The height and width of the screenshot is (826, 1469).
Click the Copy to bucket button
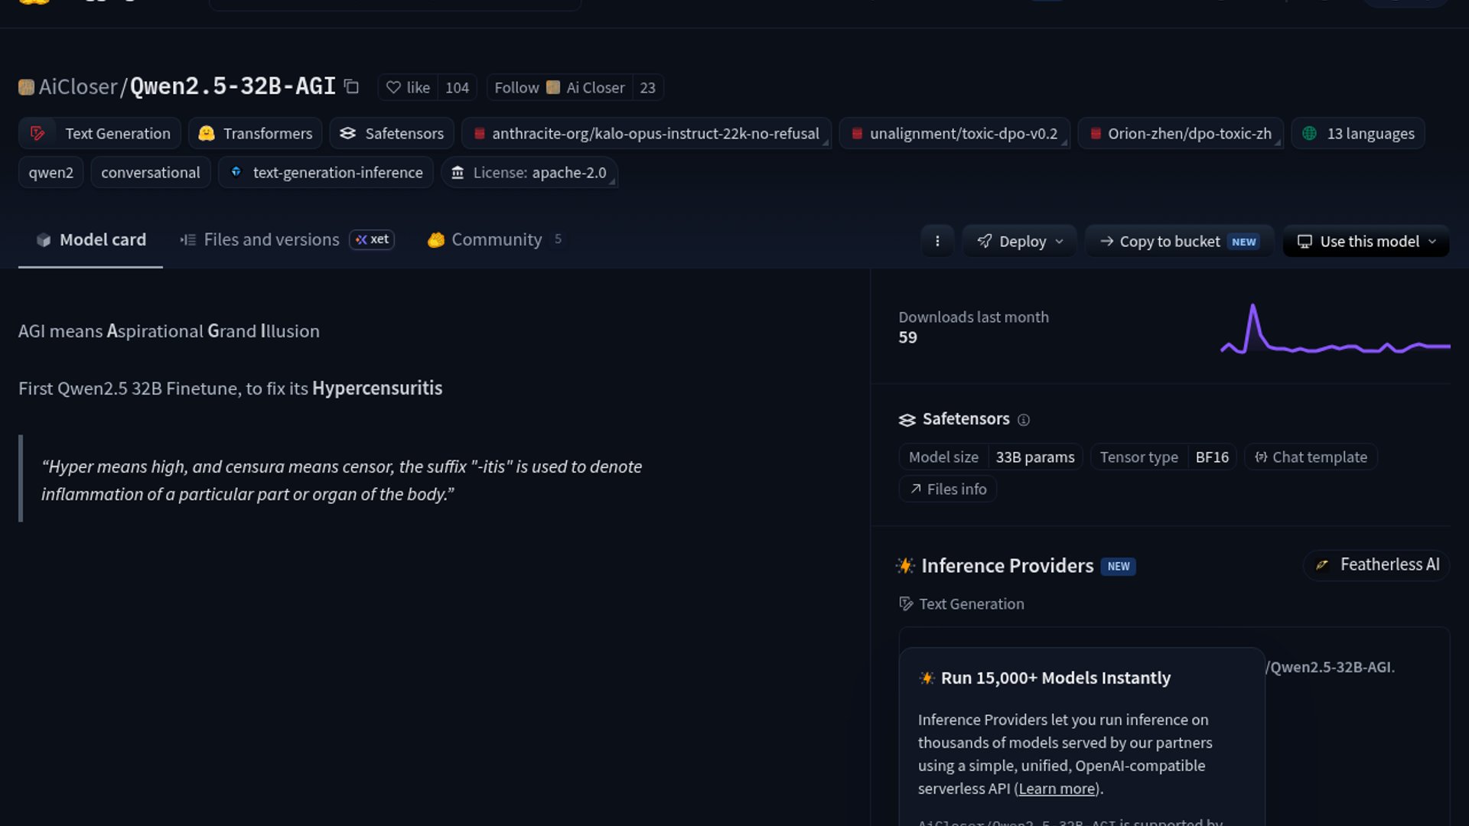point(1179,241)
